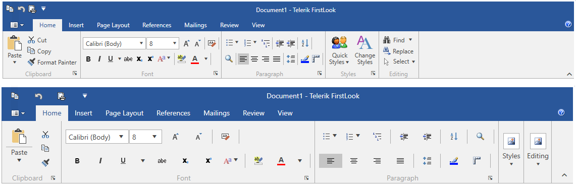Click Clear Formatting eraser in upper ribbon
This screenshot has width=576, height=186.
pyautogui.click(x=212, y=43)
